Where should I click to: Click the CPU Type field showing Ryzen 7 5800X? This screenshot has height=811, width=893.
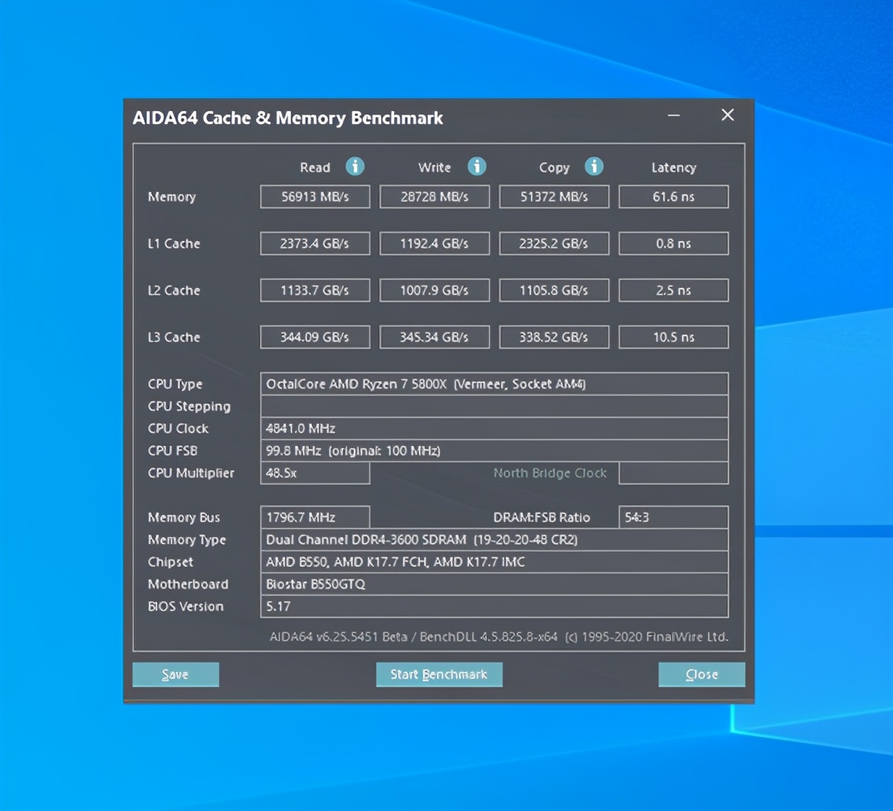[494, 384]
